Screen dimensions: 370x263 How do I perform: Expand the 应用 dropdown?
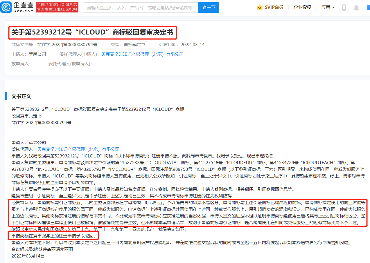tap(328, 7)
